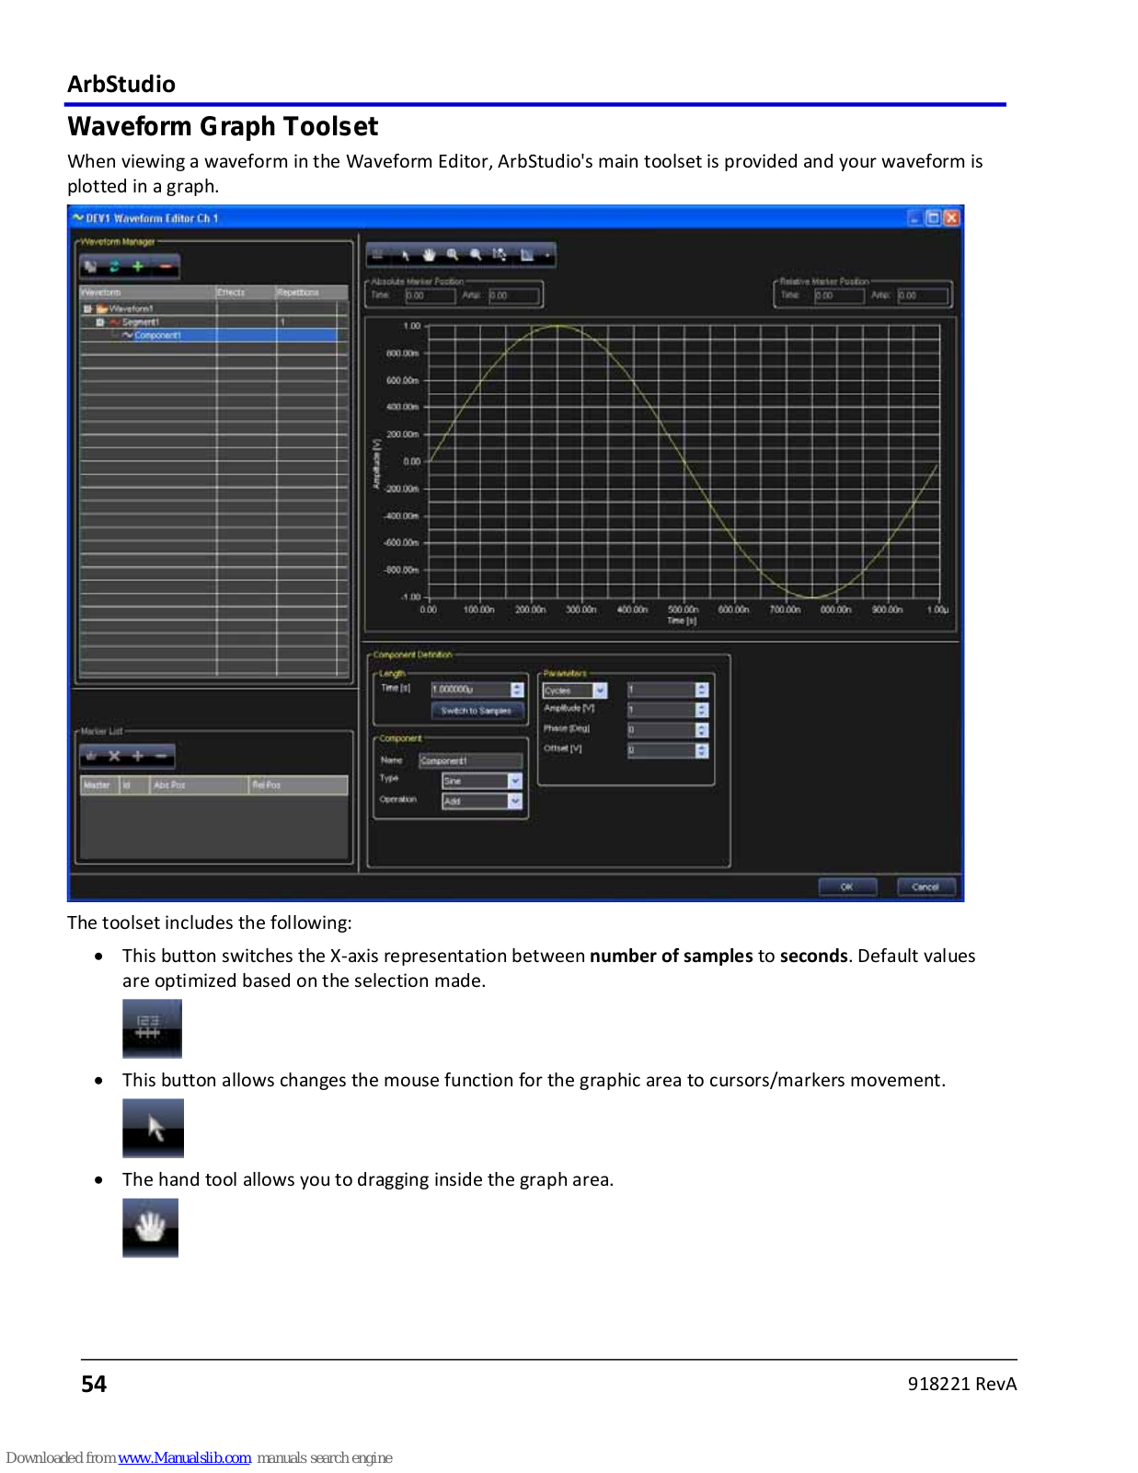Click the Cancel button

925,887
